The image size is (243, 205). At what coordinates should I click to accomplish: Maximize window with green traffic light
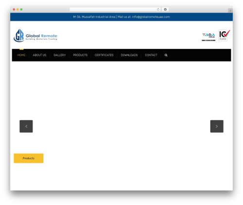(21, 9)
